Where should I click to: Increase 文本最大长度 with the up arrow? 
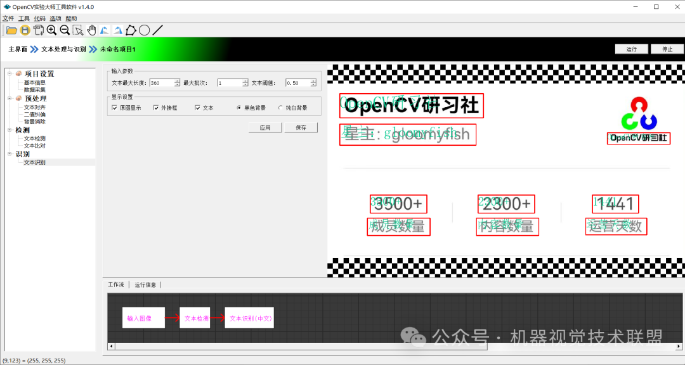(177, 80)
